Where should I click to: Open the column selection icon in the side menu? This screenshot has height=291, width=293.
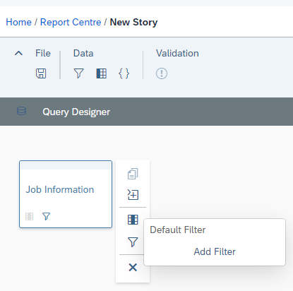(x=133, y=220)
